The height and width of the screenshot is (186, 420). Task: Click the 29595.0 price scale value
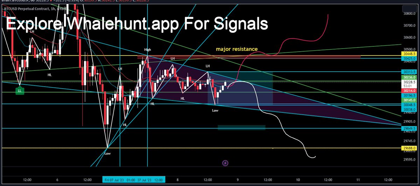click(x=409, y=160)
